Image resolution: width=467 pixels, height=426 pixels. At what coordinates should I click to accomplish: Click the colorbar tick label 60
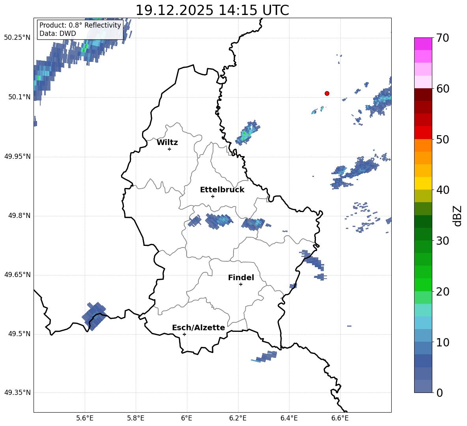tap(443, 89)
